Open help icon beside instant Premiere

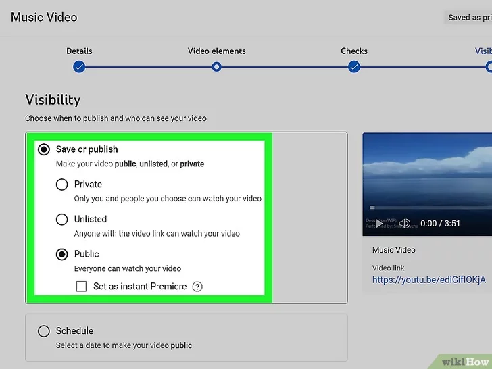point(197,287)
